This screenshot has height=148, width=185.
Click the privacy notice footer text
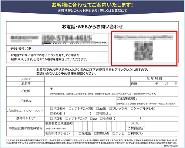92,142
